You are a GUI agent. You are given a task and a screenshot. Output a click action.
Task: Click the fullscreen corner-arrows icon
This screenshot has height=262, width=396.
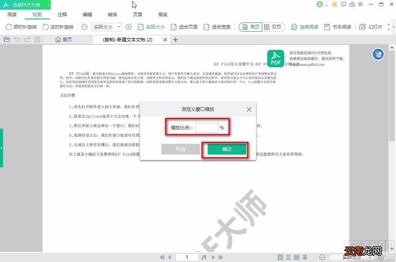pyautogui.click(x=389, y=27)
